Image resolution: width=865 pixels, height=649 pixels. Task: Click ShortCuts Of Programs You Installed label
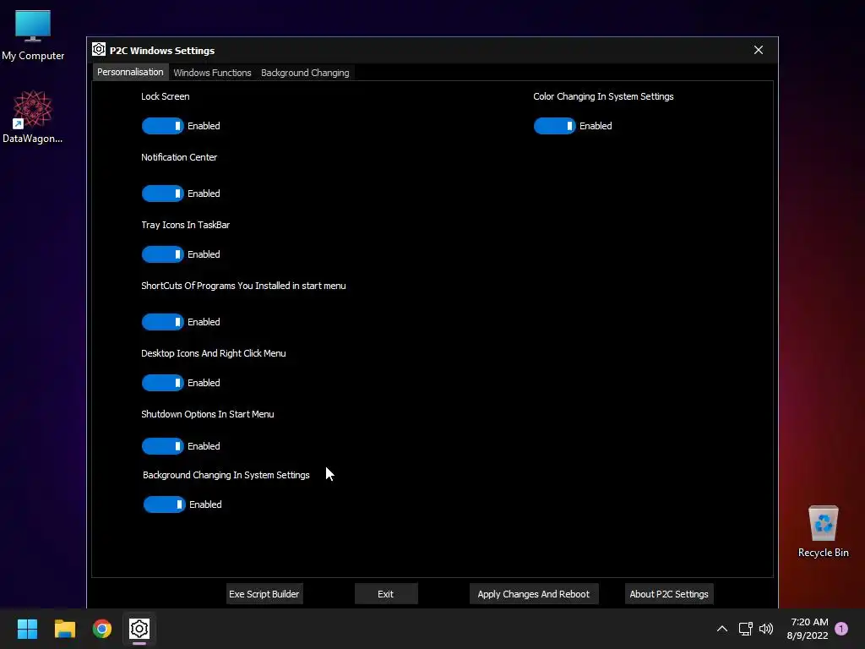243,286
